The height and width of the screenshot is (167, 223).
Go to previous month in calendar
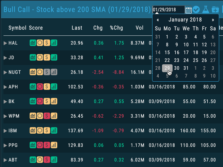click(158, 20)
